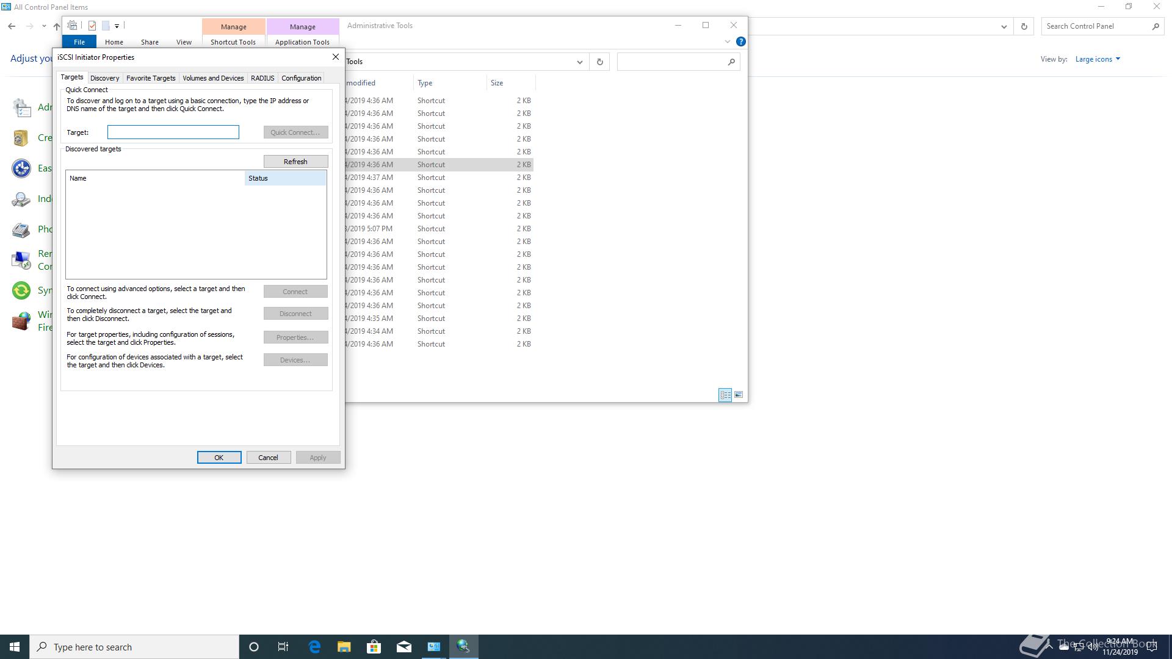Screen dimensions: 1172x659
Task: Open Cortana from the taskbar
Action: coord(254,647)
